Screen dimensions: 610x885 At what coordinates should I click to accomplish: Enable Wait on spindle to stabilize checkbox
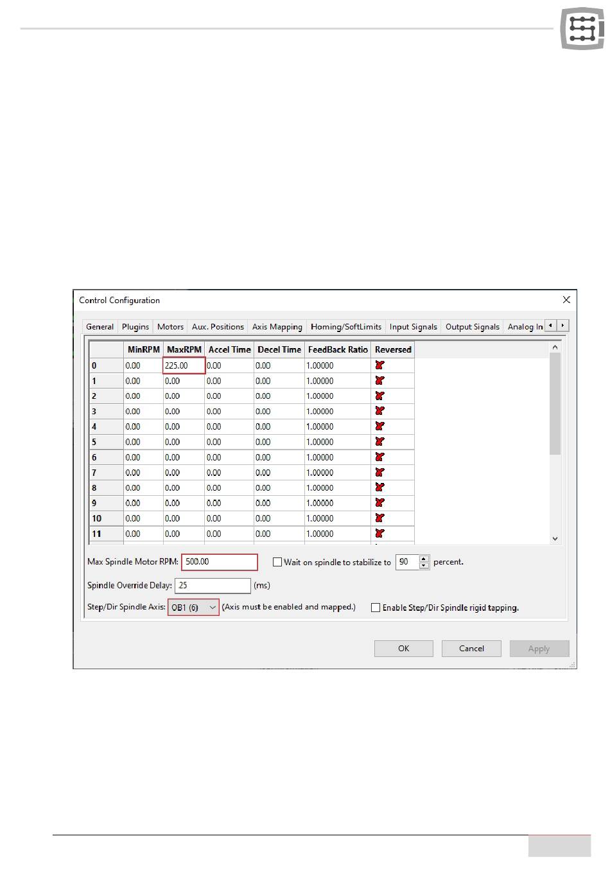coord(277,562)
